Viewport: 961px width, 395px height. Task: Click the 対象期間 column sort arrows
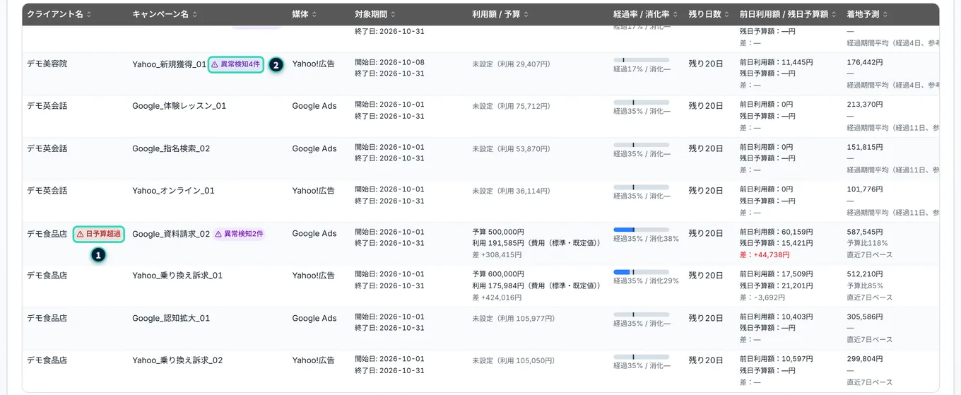pyautogui.click(x=393, y=14)
